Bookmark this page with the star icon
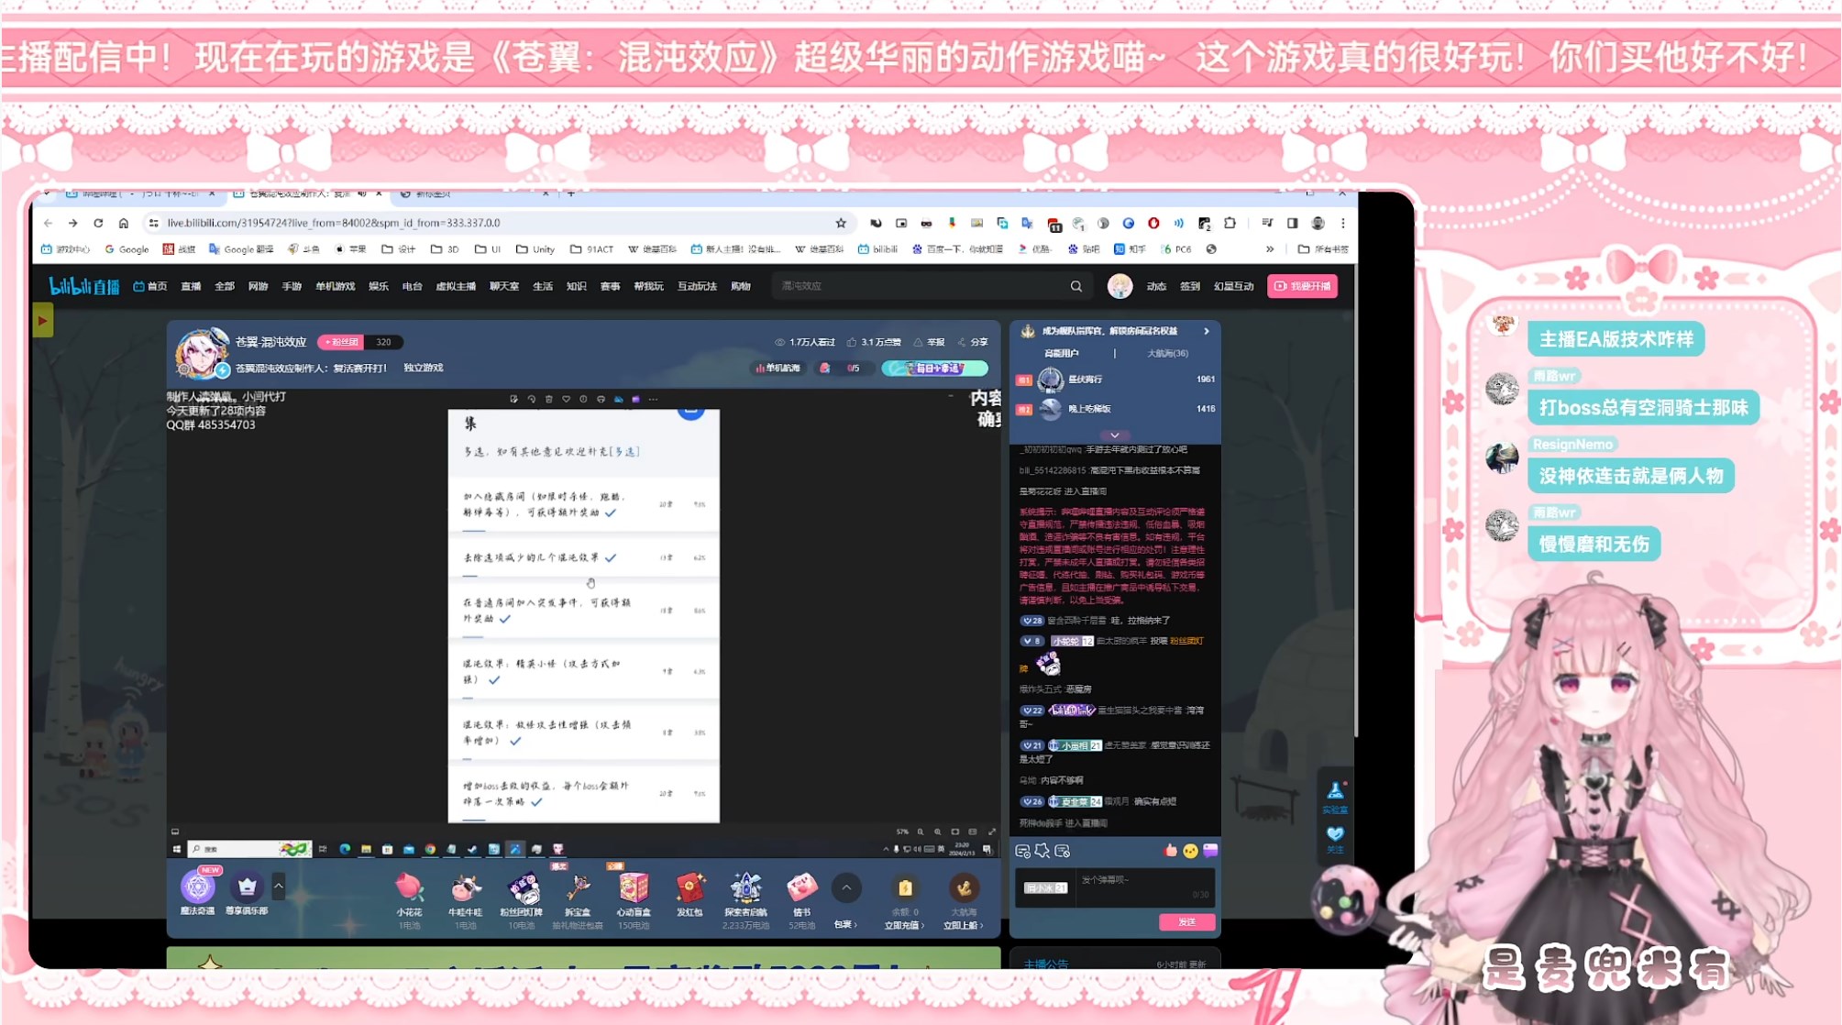Image resolution: width=1842 pixels, height=1025 pixels. [841, 223]
